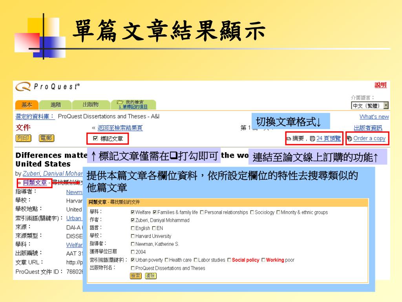Uncheck the Urban poverty checkbox

click(133, 260)
